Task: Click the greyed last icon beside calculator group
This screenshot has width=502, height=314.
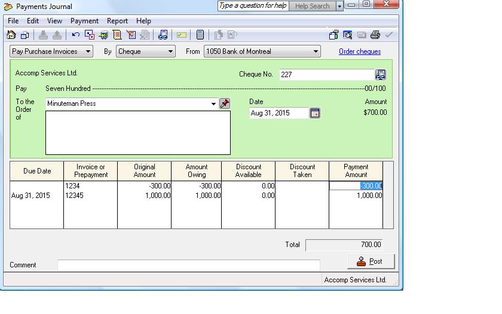Action: (232, 35)
